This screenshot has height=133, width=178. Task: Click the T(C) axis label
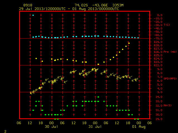[x=167, y=25]
